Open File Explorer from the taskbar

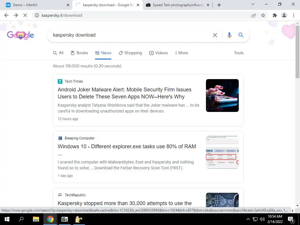(x=36, y=219)
